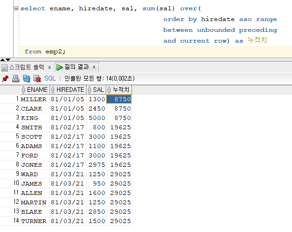Click the 'sum' keyword in the editor
292x232 pixels.
point(149,8)
